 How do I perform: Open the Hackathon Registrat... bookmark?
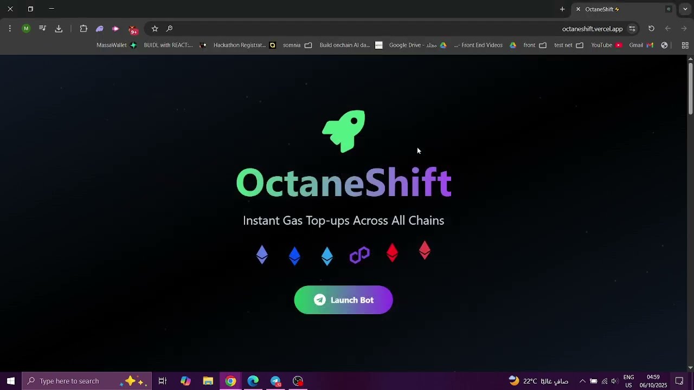(x=245, y=45)
